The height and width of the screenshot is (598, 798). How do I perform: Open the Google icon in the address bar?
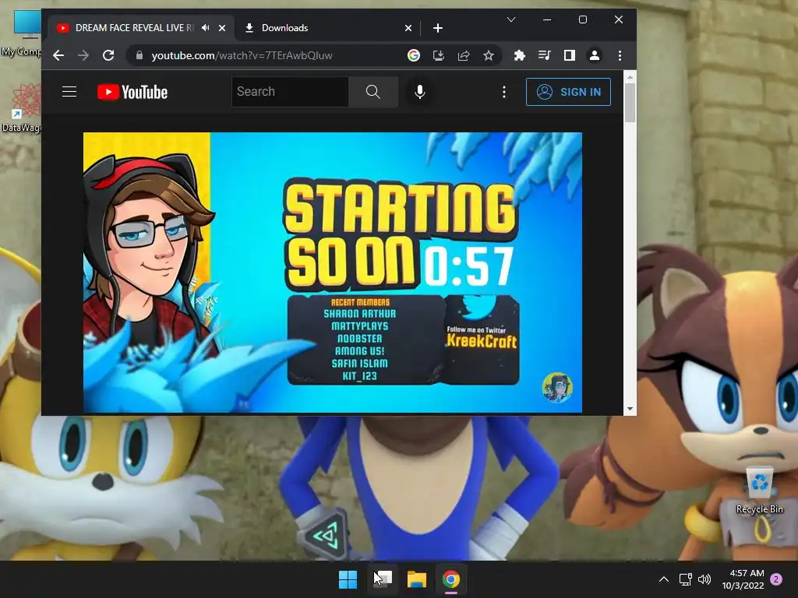414,55
